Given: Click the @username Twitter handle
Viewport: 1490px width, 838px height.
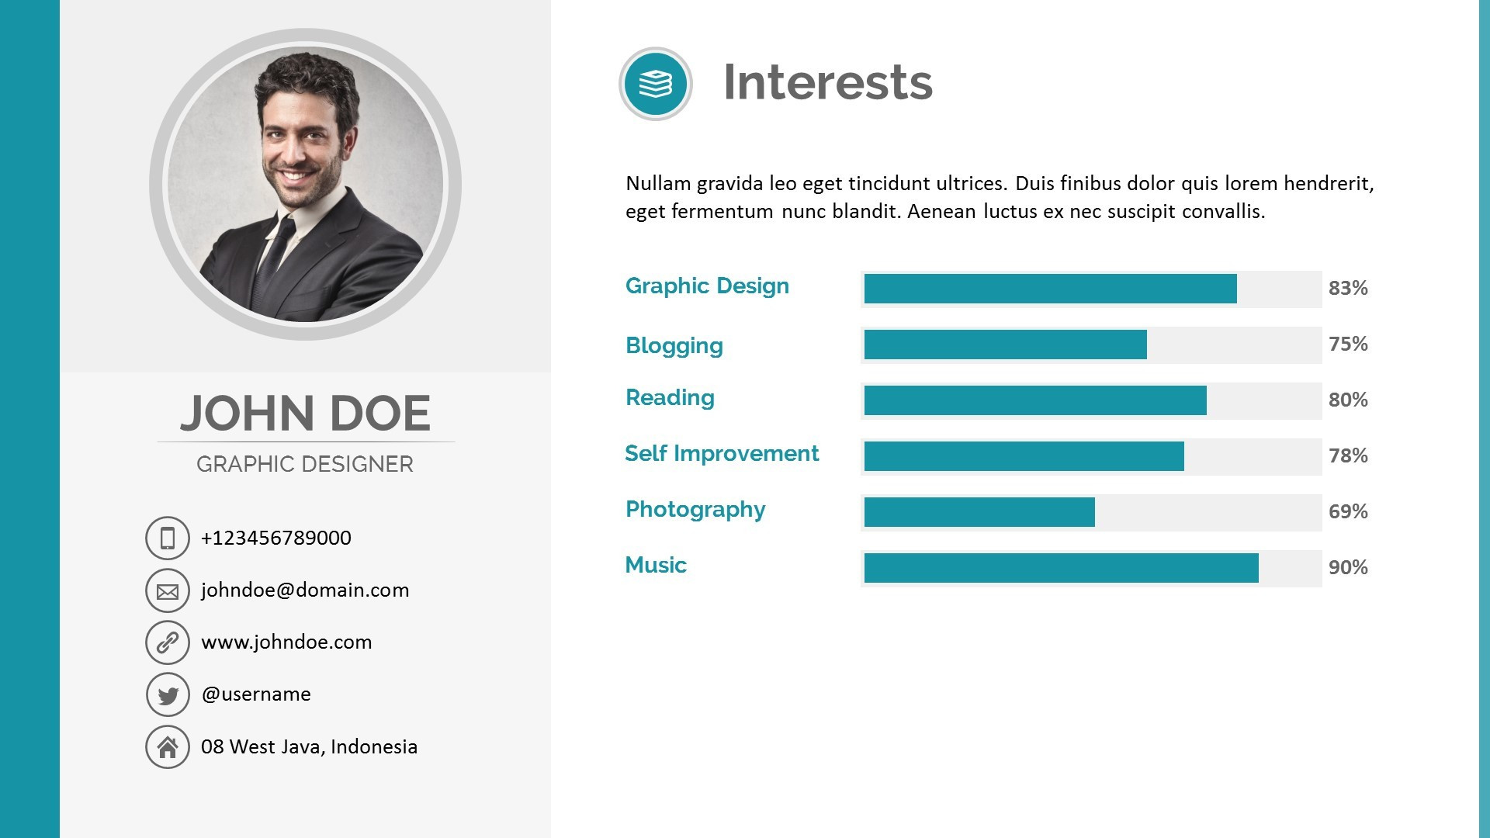Looking at the screenshot, I should tap(256, 694).
